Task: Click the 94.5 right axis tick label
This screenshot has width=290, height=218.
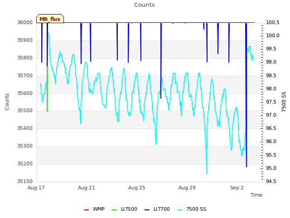Action: [271, 181]
